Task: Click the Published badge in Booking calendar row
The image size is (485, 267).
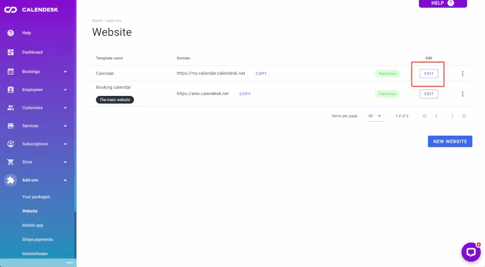Action: (387, 94)
